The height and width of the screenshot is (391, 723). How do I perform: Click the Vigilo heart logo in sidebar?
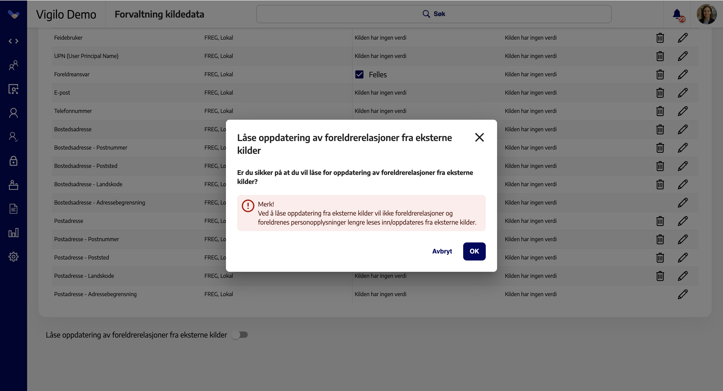point(14,14)
